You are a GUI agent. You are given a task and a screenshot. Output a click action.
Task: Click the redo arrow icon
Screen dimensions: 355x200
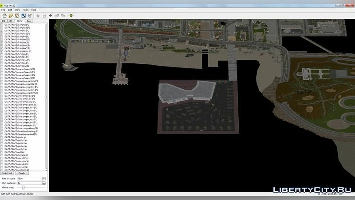point(64,15)
